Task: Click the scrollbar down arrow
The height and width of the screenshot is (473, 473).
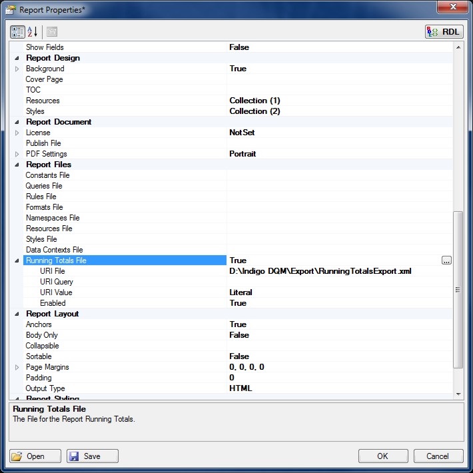Action: 458,394
